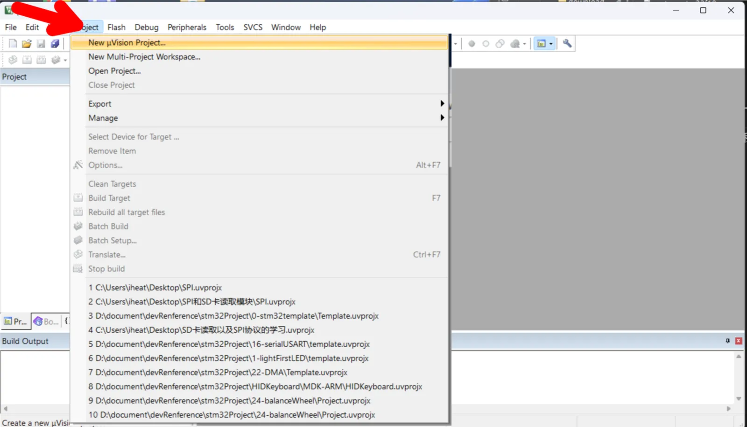Image resolution: width=747 pixels, height=427 pixels.
Task: Toggle breakpoint with filled circle icon
Action: click(472, 43)
